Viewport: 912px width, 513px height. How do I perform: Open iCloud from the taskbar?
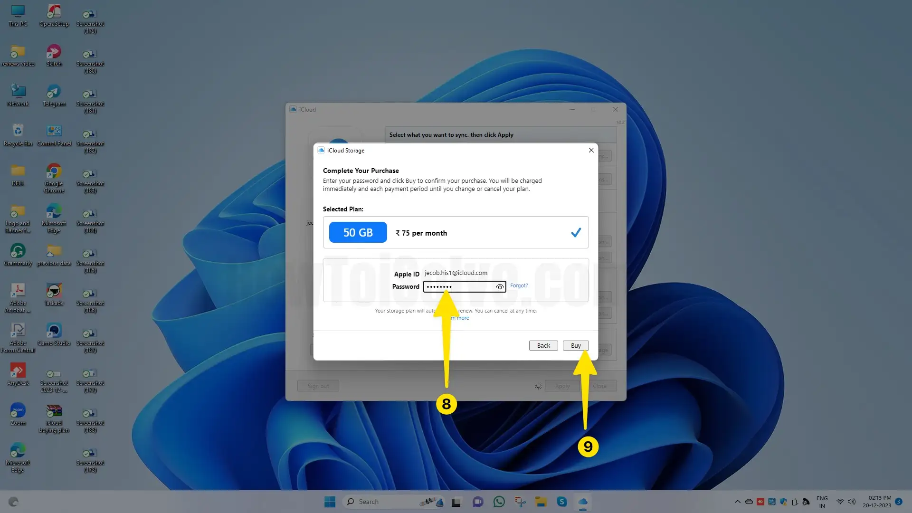point(583,501)
